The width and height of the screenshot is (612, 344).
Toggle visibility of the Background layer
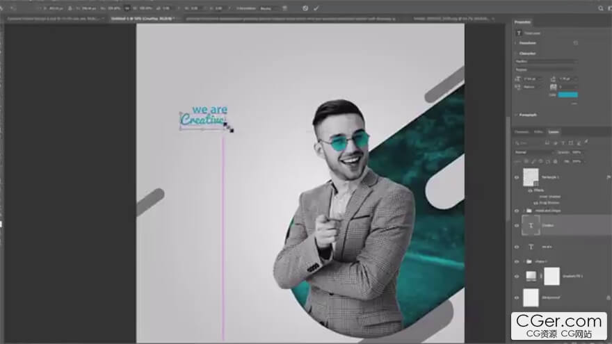point(516,297)
